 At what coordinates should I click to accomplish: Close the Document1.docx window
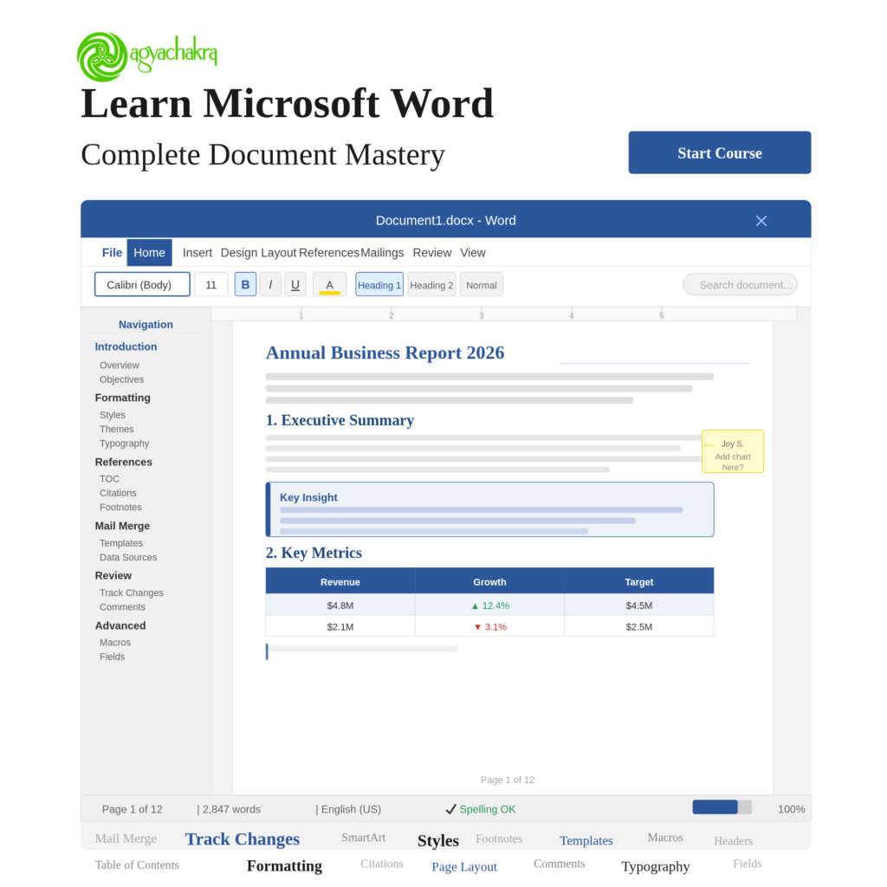[x=761, y=221]
